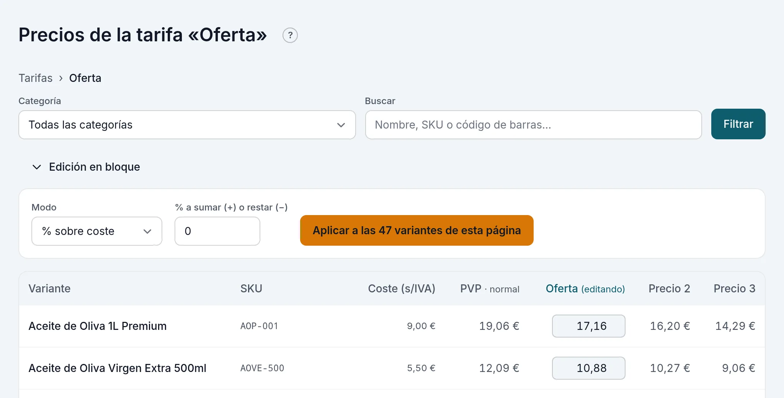Click the PVP normal column header

tap(490, 289)
